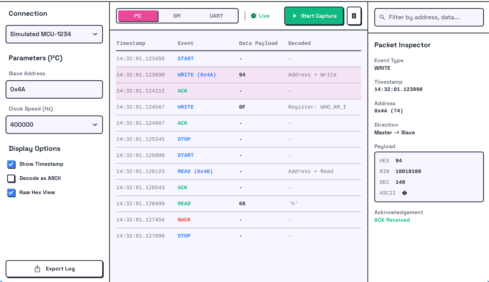Click the Slave Address input field
The image size is (489, 282).
tap(54, 90)
